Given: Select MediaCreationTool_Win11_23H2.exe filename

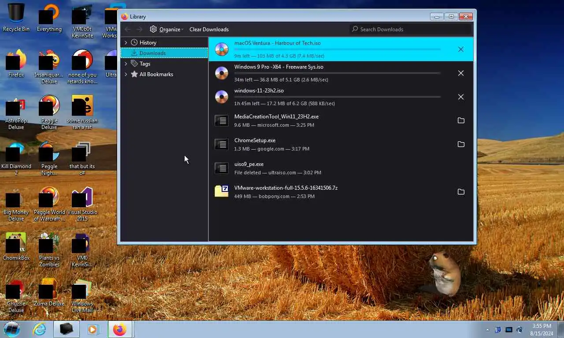Looking at the screenshot, I should coord(276,117).
